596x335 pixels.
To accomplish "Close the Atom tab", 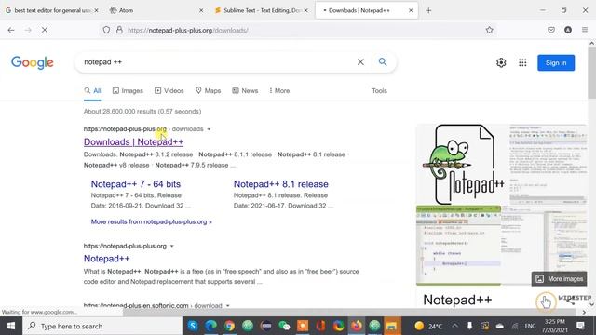I will pos(201,10).
